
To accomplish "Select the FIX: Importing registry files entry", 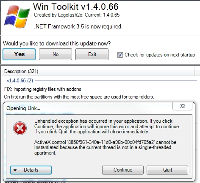I will 43,89.
